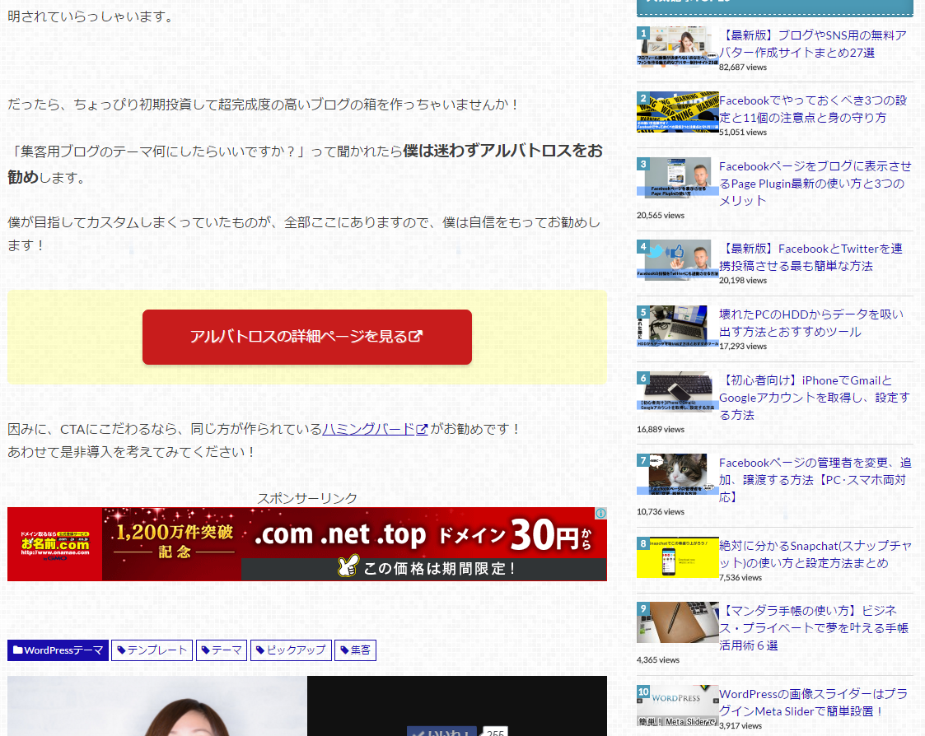925x736 pixels.
Task: Open the rank 6 iPhone Gmail thumbnail
Action: (677, 392)
